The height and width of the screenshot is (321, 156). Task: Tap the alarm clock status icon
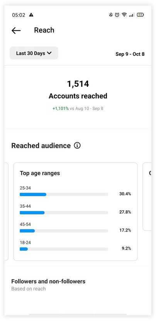coord(117,15)
